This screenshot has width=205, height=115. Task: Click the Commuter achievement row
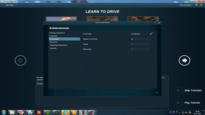click(x=119, y=34)
